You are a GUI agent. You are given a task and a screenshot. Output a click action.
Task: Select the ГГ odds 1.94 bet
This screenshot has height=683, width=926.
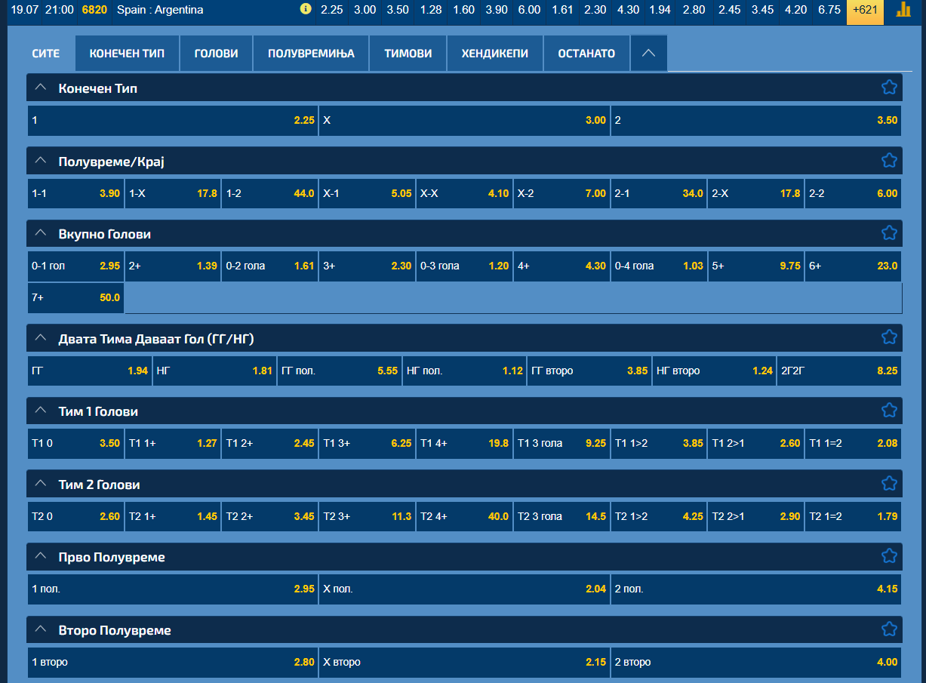pos(90,371)
